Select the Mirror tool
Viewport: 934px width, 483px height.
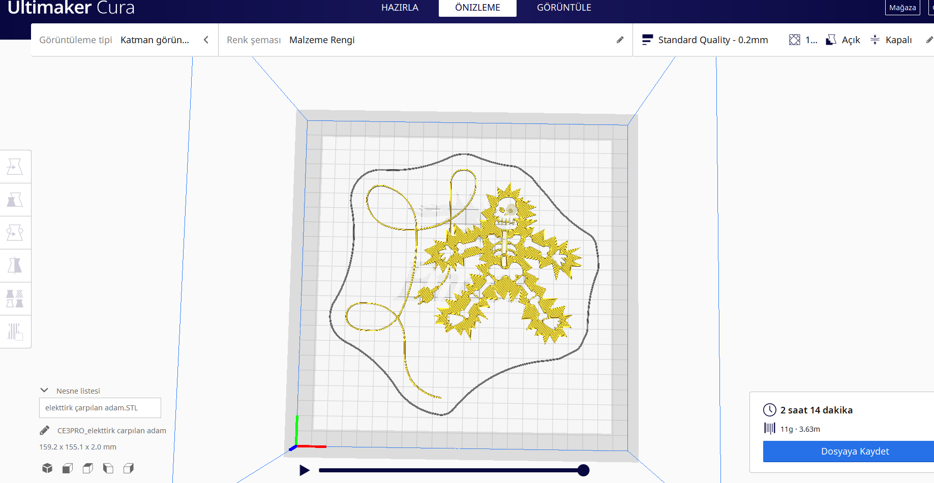(15, 265)
